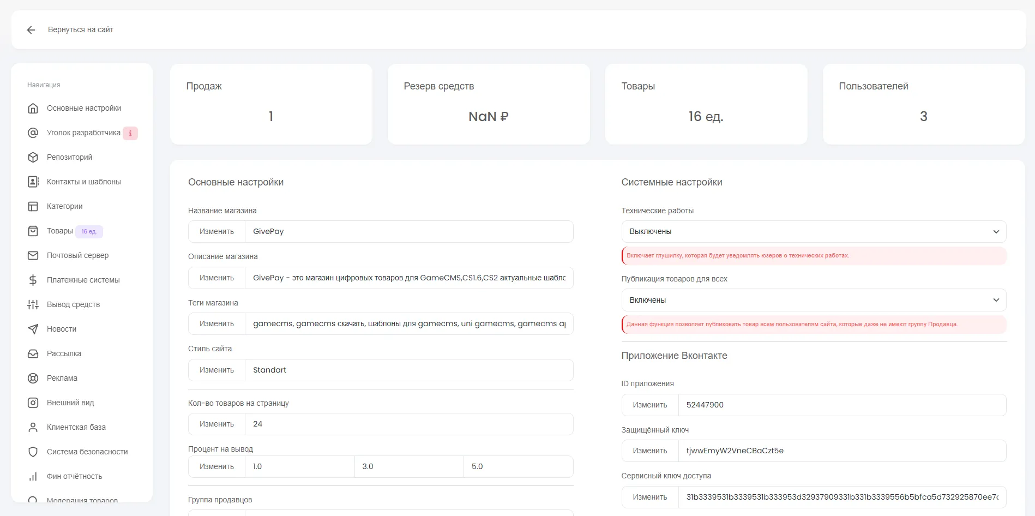
Task: Select Категории in the navigation menu
Action: coord(64,206)
